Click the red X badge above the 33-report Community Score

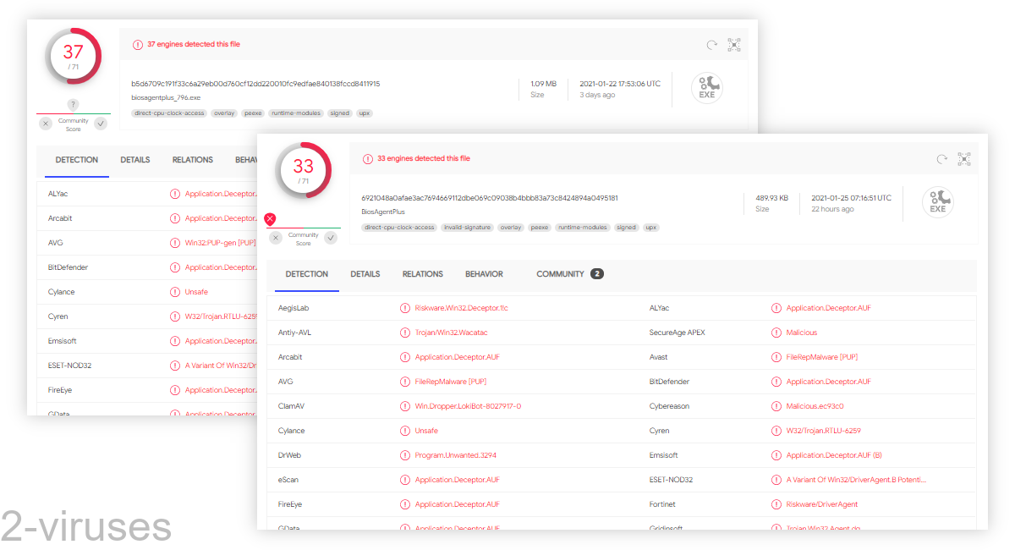click(x=270, y=219)
